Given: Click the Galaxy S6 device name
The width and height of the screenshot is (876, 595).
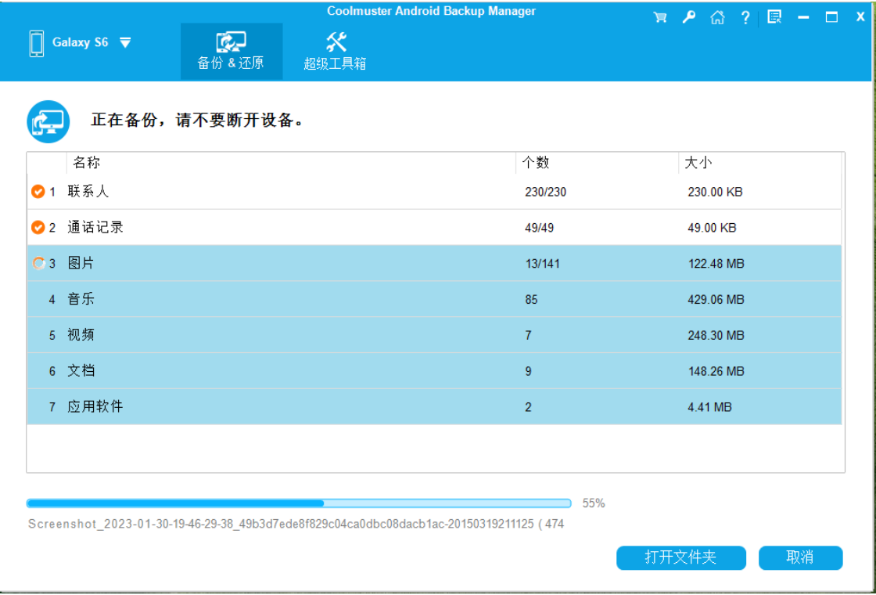Looking at the screenshot, I should point(80,42).
